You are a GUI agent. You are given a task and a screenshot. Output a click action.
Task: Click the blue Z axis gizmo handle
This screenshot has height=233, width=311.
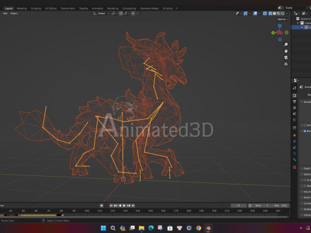coord(280,26)
